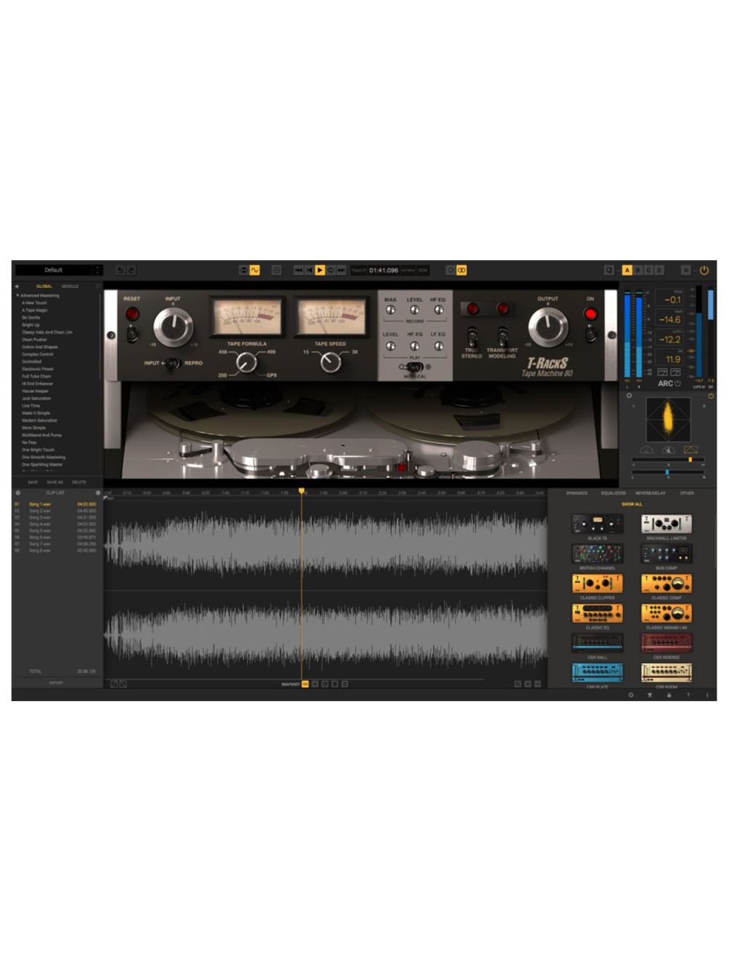Click the shopping cart icon
Screen dimensions: 729x962
click(650, 695)
